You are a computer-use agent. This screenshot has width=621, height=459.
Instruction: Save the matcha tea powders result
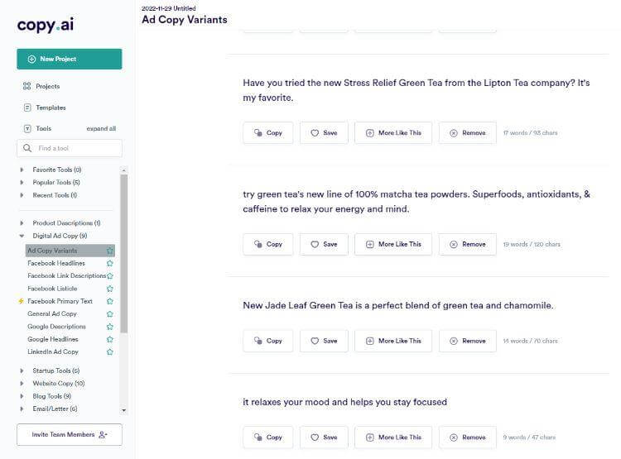coord(324,244)
